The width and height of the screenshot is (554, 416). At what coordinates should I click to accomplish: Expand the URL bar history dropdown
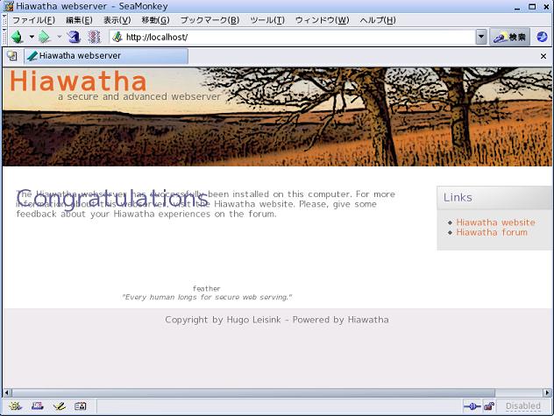pyautogui.click(x=481, y=37)
